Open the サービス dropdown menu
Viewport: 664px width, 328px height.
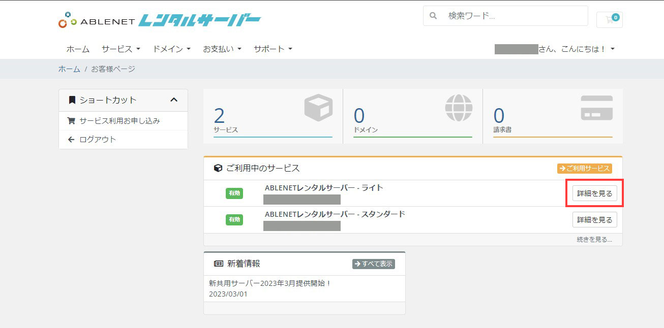120,49
